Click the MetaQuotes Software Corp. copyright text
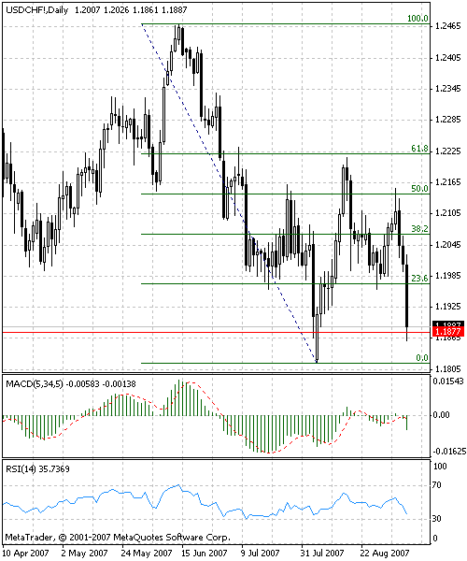The width and height of the screenshot is (467, 561). tap(172, 537)
